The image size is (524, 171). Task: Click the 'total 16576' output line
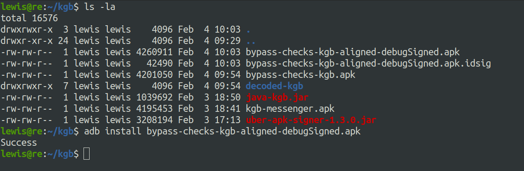pos(29,18)
